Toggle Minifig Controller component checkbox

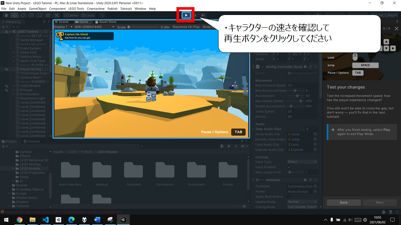tap(263, 67)
